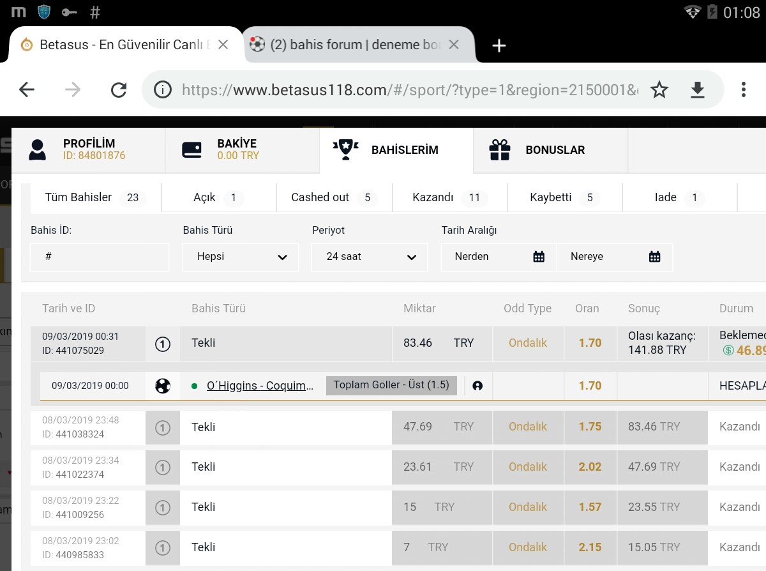766x571 pixels.
Task: Close the Betasus tab
Action: [x=223, y=45]
